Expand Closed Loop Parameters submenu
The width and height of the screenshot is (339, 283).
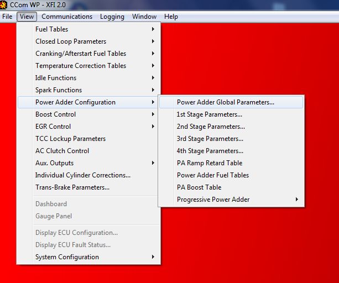(x=88, y=41)
